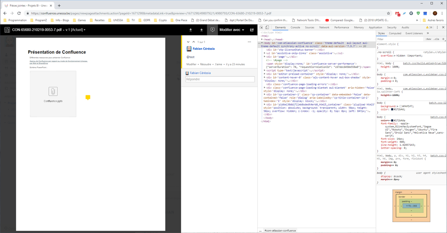Click the Gmail extension icon
The width and height of the screenshot is (447, 233).
point(398,13)
